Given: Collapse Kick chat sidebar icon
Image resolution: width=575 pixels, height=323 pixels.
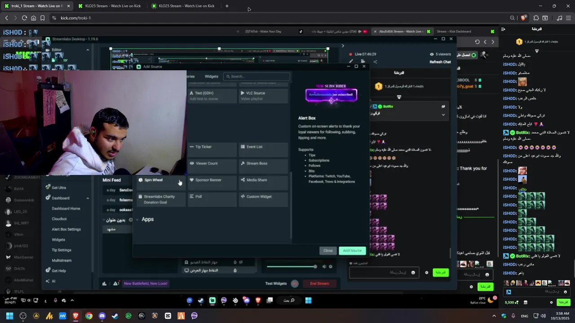Looking at the screenshot, I should [x=503, y=29].
